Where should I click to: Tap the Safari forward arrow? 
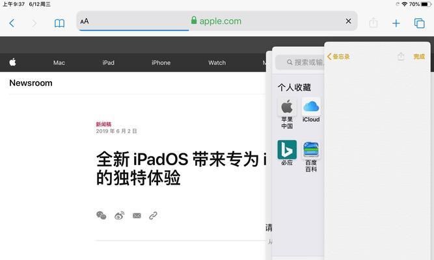tap(34, 23)
